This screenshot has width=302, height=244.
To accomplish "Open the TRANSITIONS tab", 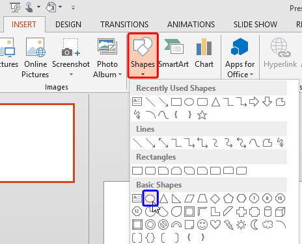I will click(124, 25).
